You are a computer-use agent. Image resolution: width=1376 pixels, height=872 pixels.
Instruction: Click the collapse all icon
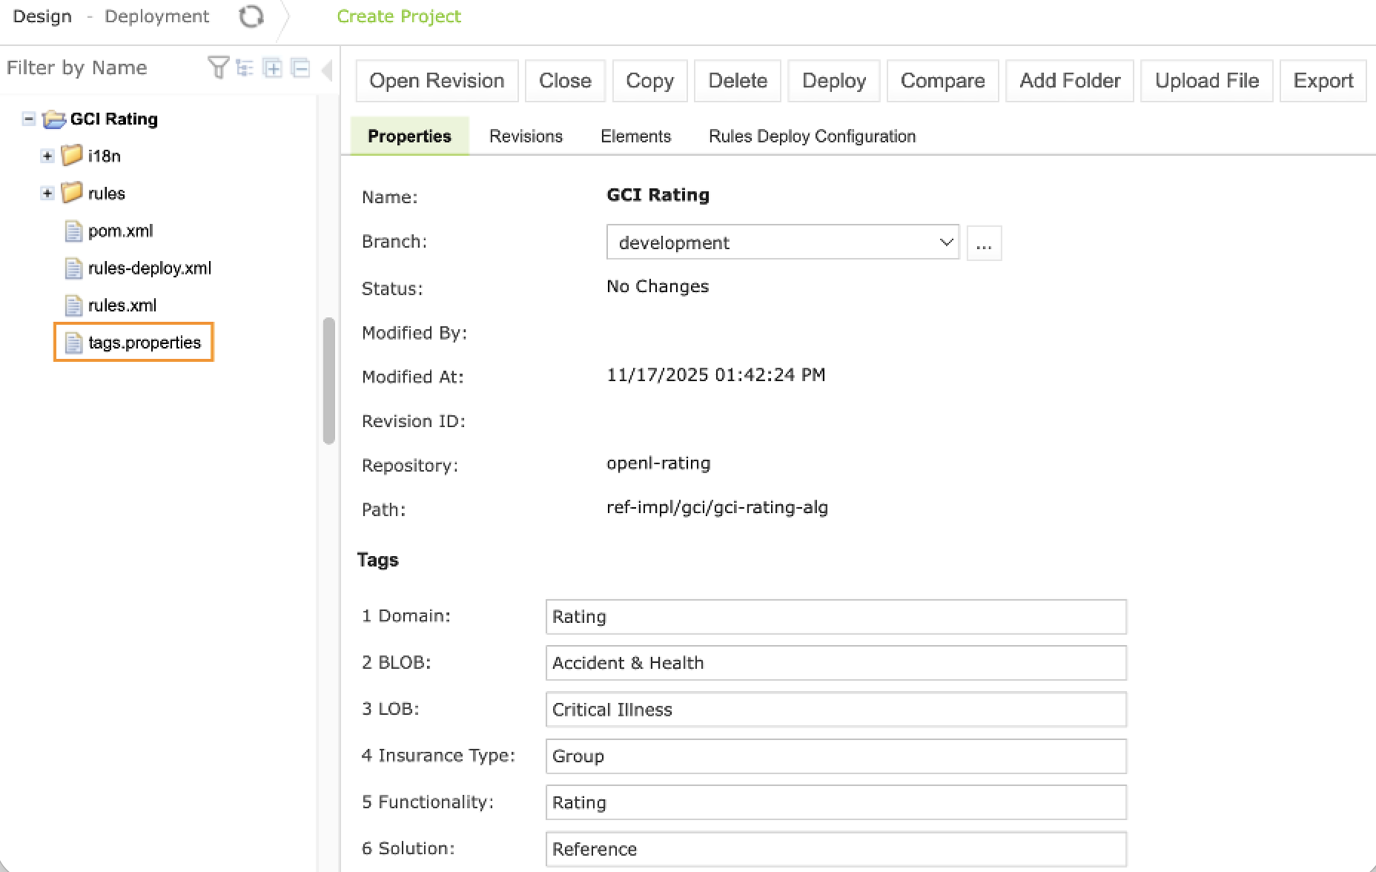pyautogui.click(x=300, y=68)
